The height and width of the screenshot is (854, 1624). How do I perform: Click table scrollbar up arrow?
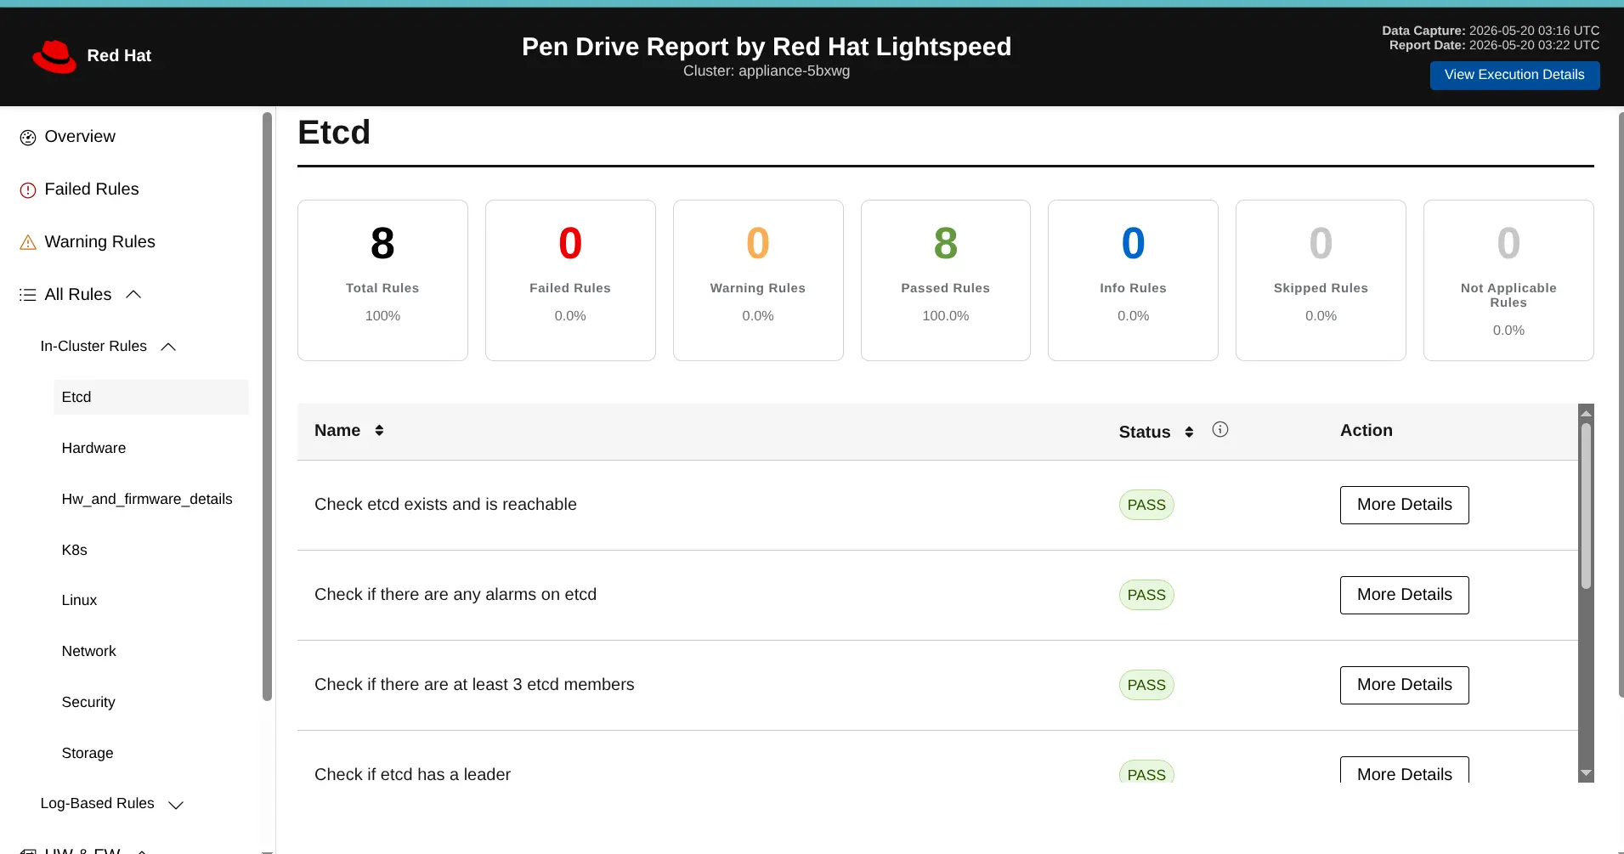(1586, 412)
